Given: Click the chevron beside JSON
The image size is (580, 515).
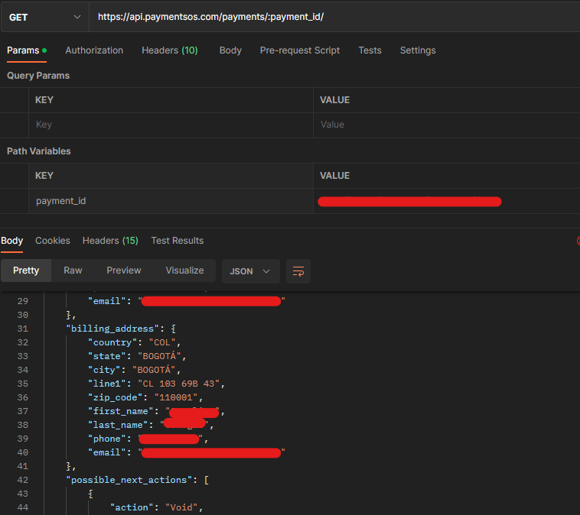Looking at the screenshot, I should 266,271.
